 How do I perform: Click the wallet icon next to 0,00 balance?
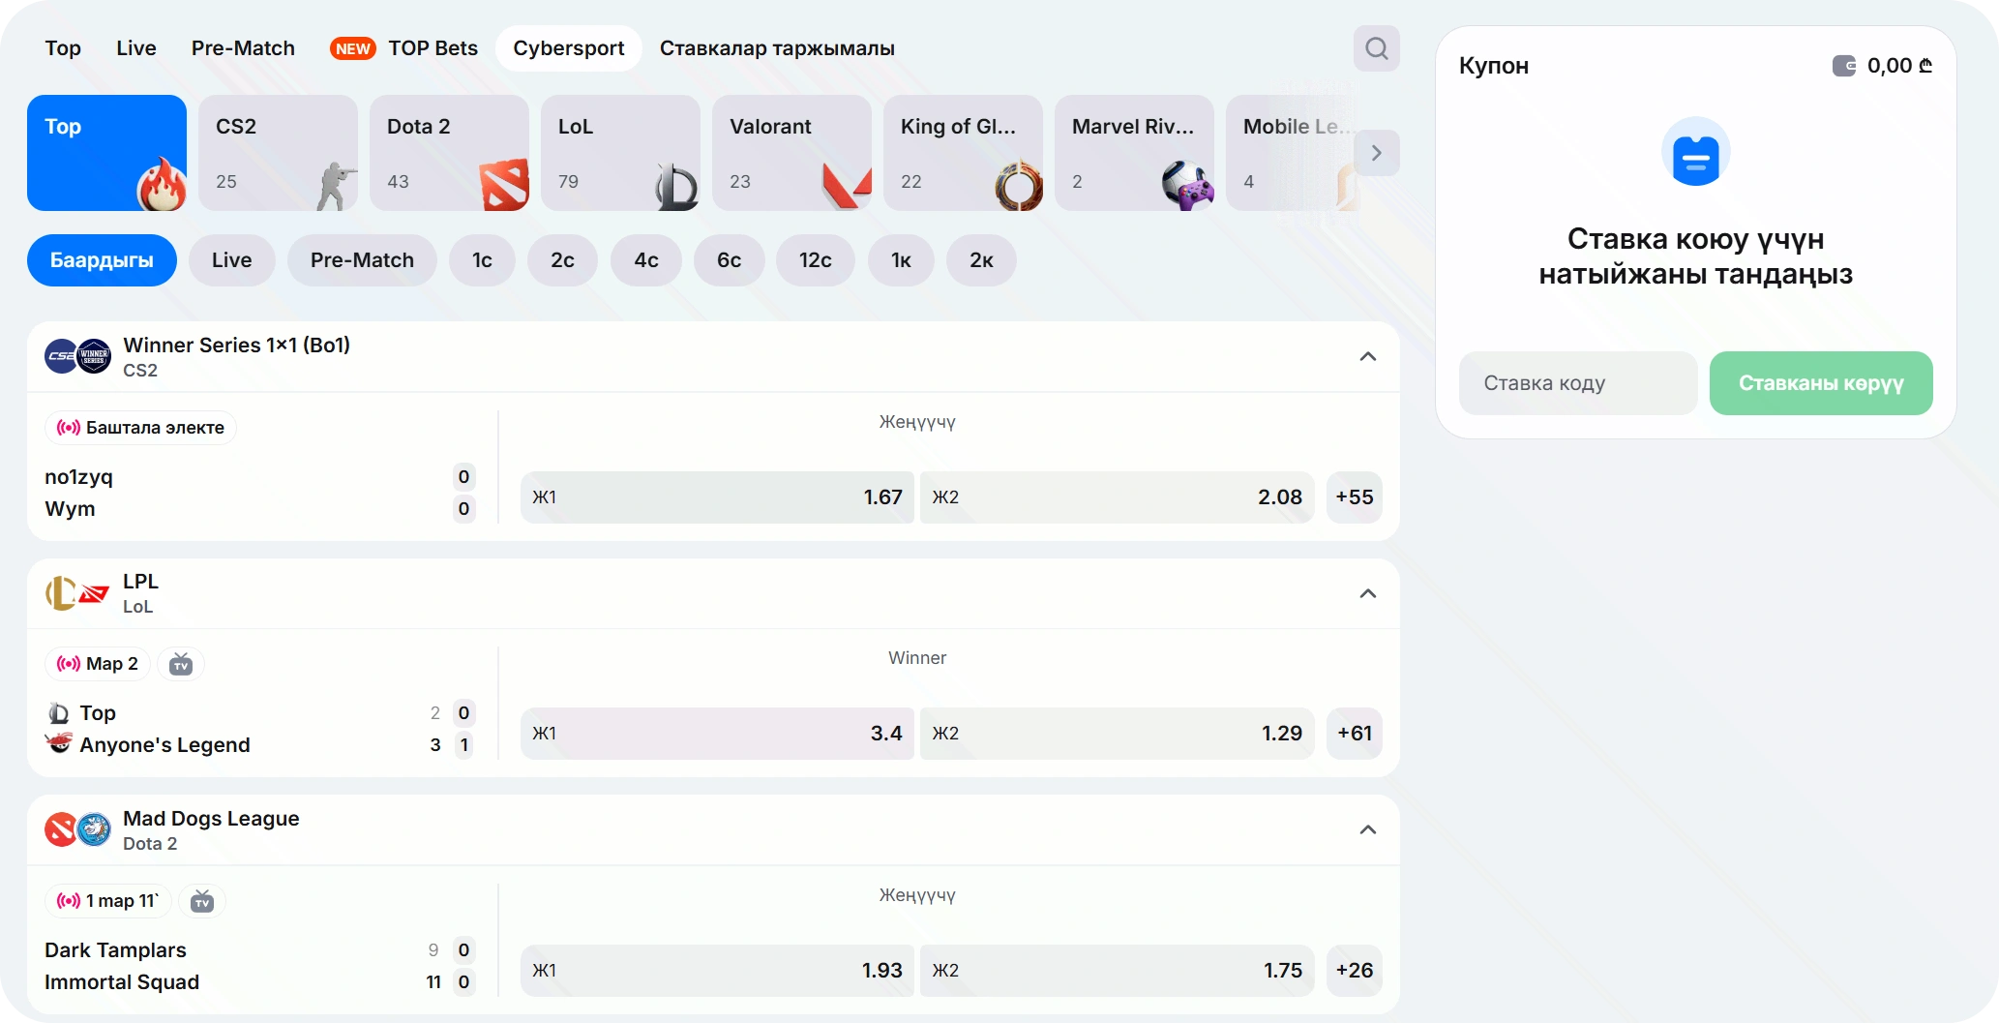(x=1844, y=66)
